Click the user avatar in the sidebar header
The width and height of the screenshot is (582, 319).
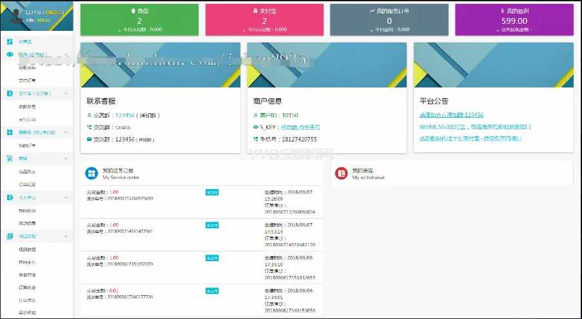tap(12, 15)
